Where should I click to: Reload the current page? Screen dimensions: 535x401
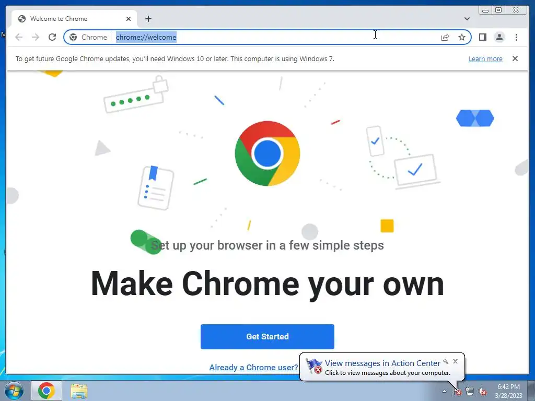[x=52, y=37]
